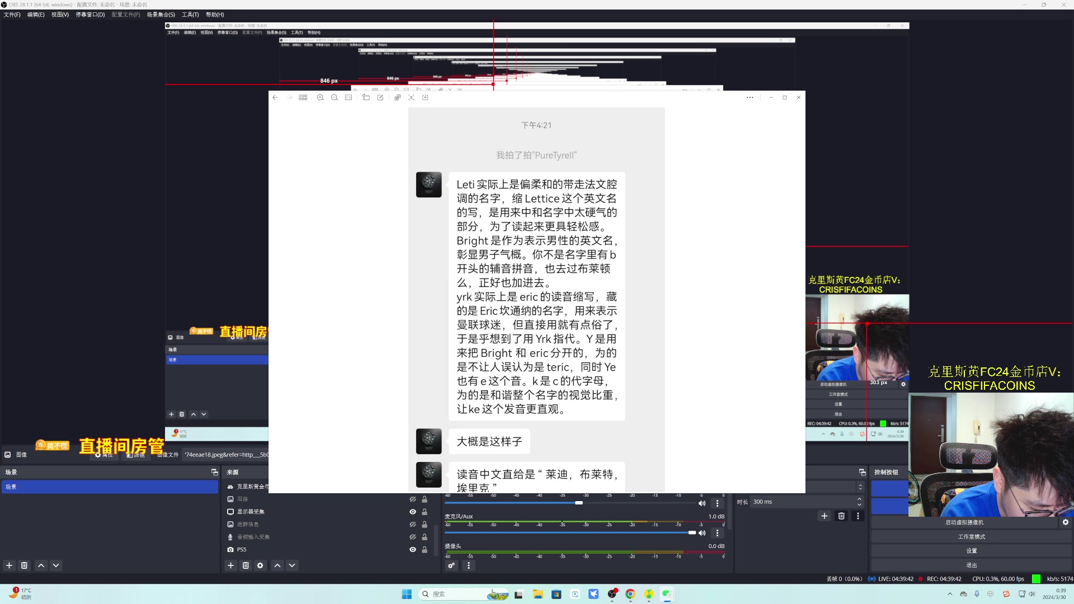Click 退出 to exit OBS
Image resolution: width=1074 pixels, height=604 pixels.
[972, 565]
